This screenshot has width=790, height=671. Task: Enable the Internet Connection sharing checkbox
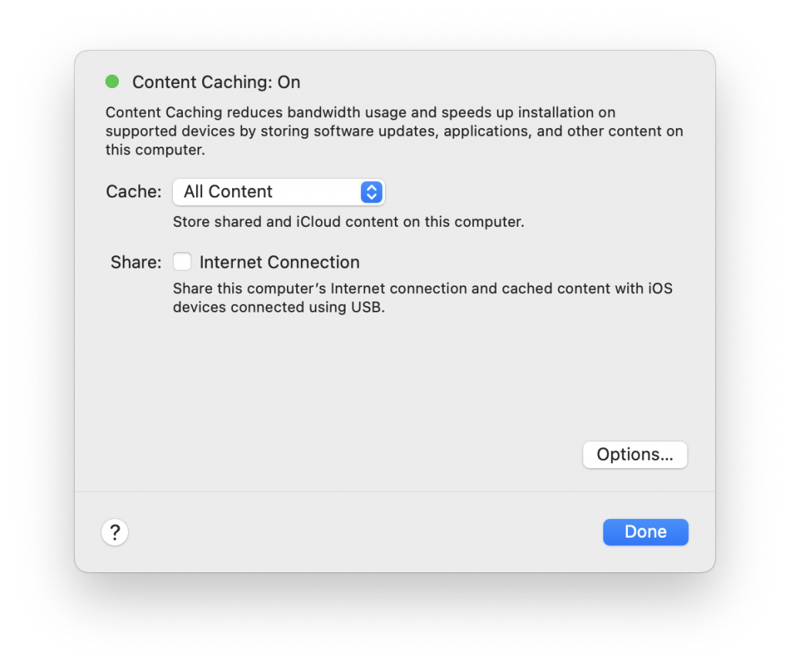point(182,261)
